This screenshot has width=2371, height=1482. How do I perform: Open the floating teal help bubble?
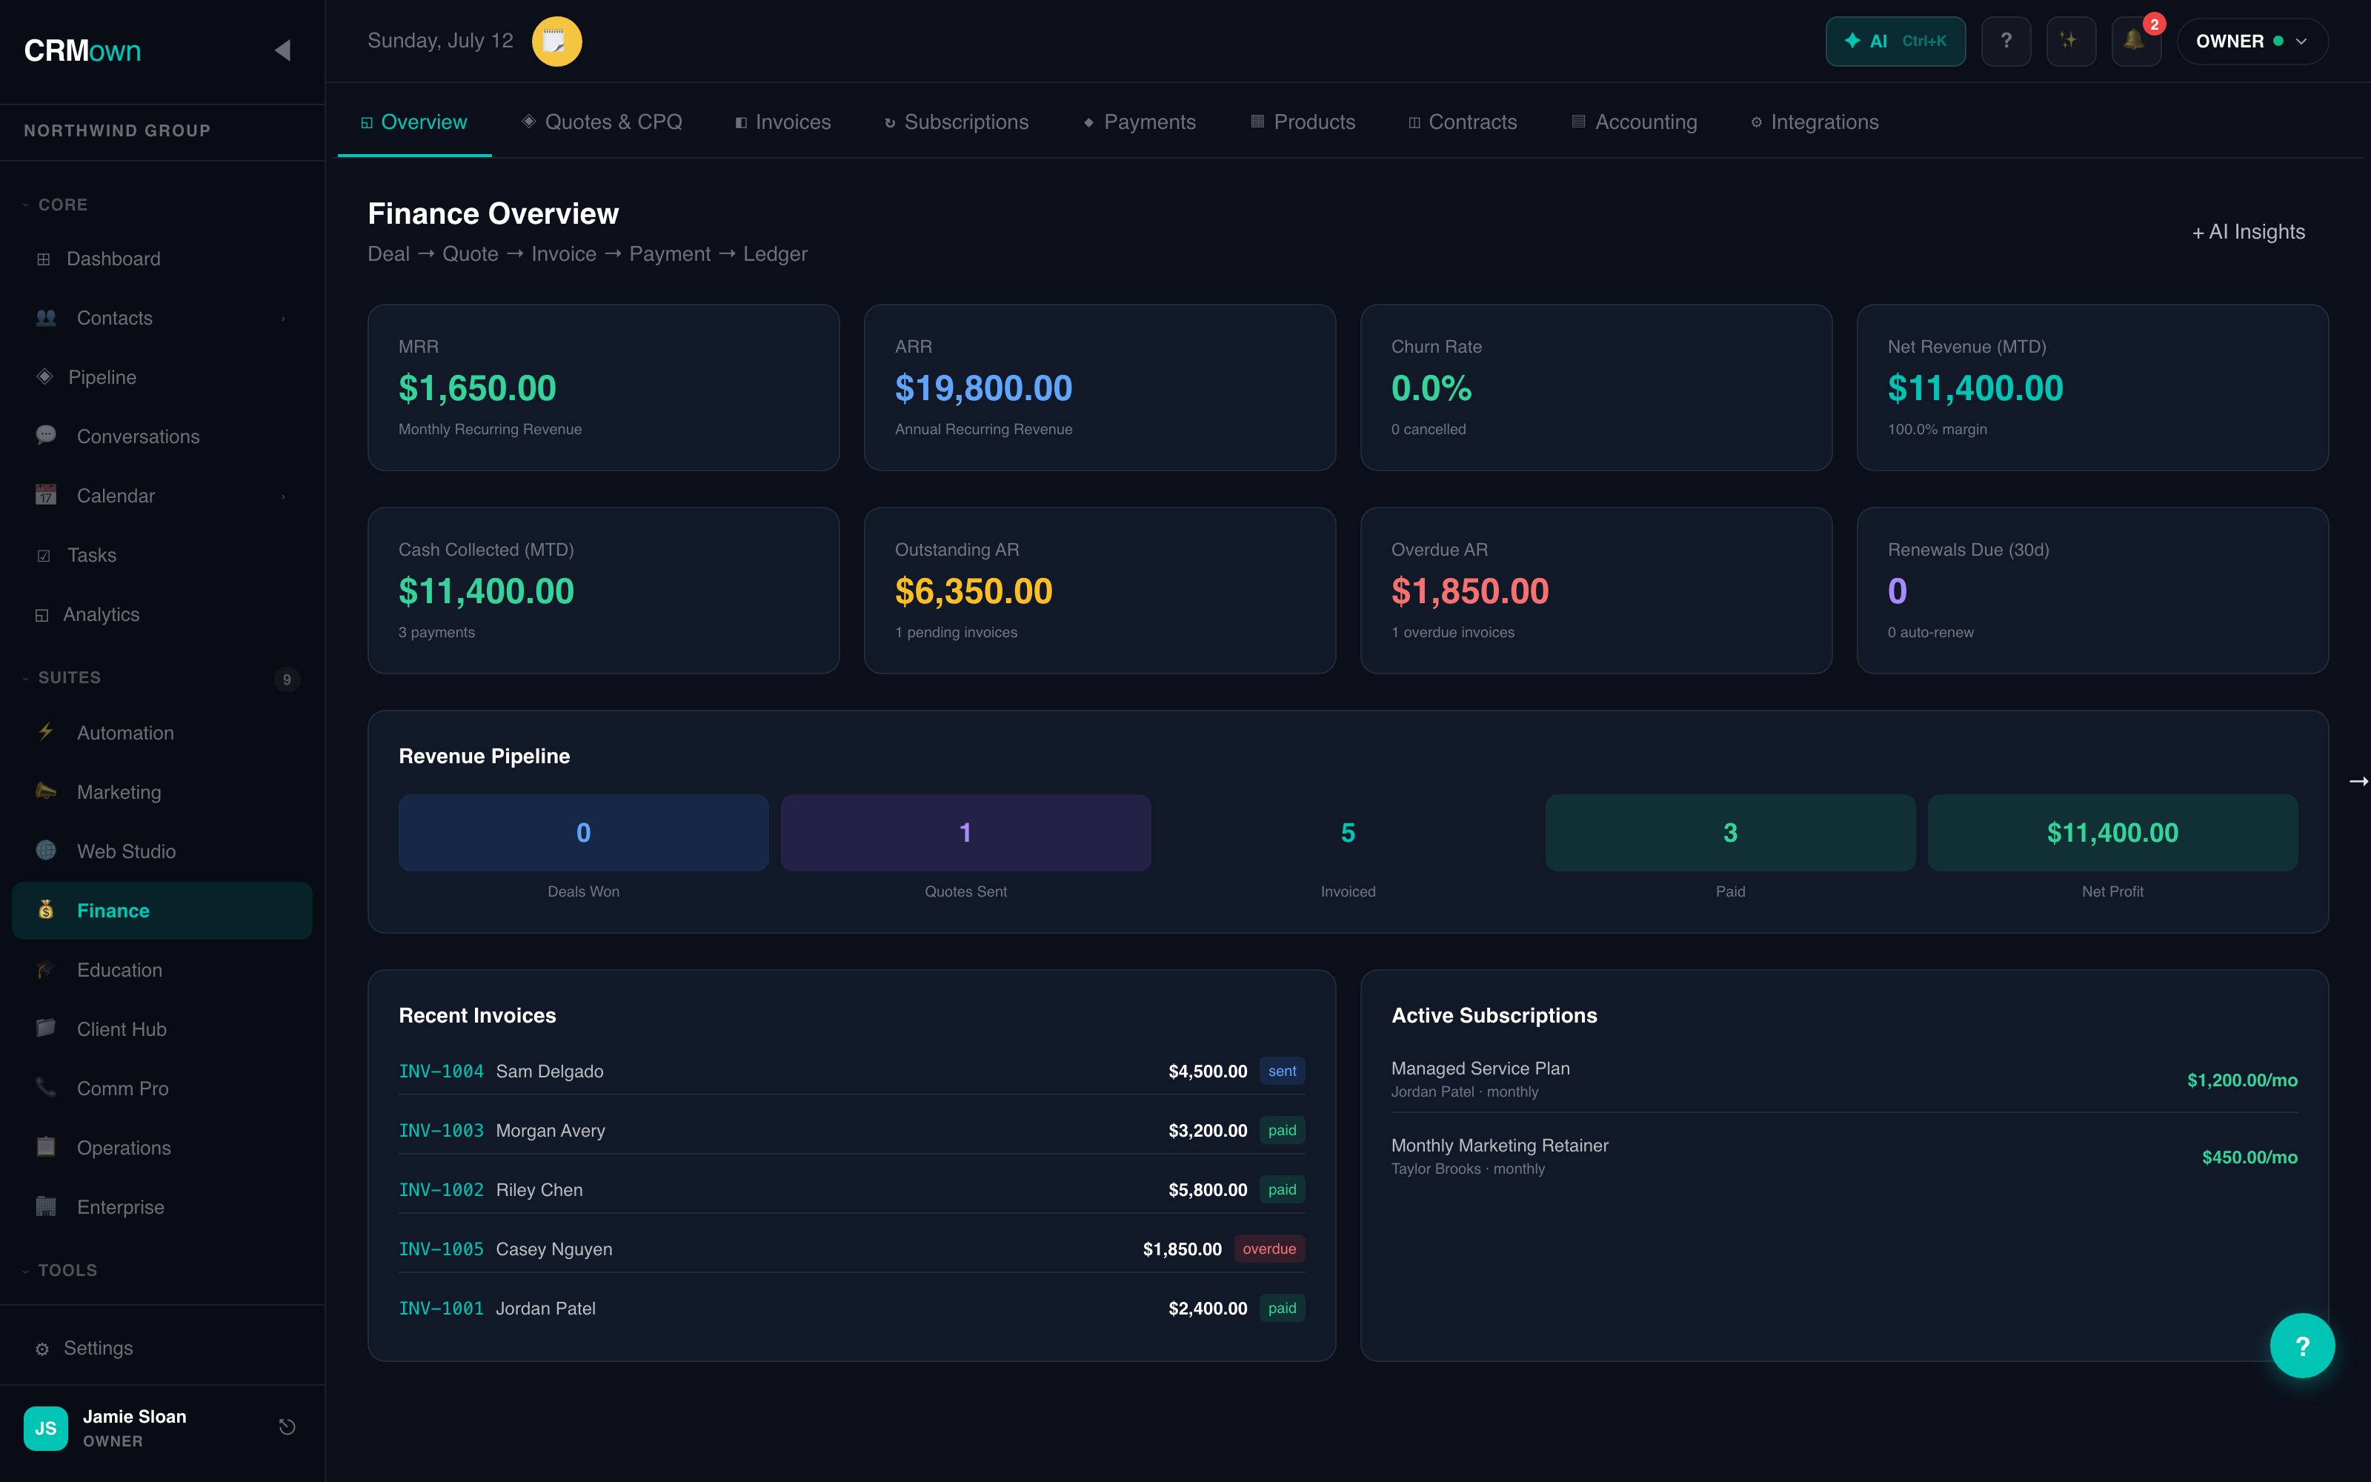coord(2301,1346)
